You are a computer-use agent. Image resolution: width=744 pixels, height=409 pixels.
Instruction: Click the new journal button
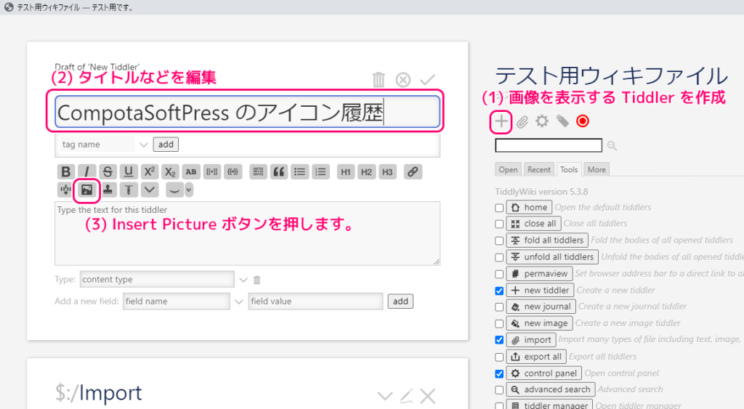pos(541,307)
